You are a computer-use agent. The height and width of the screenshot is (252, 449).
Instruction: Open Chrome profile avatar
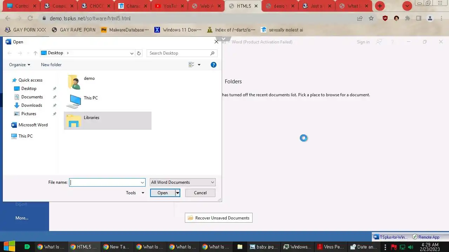[430, 18]
